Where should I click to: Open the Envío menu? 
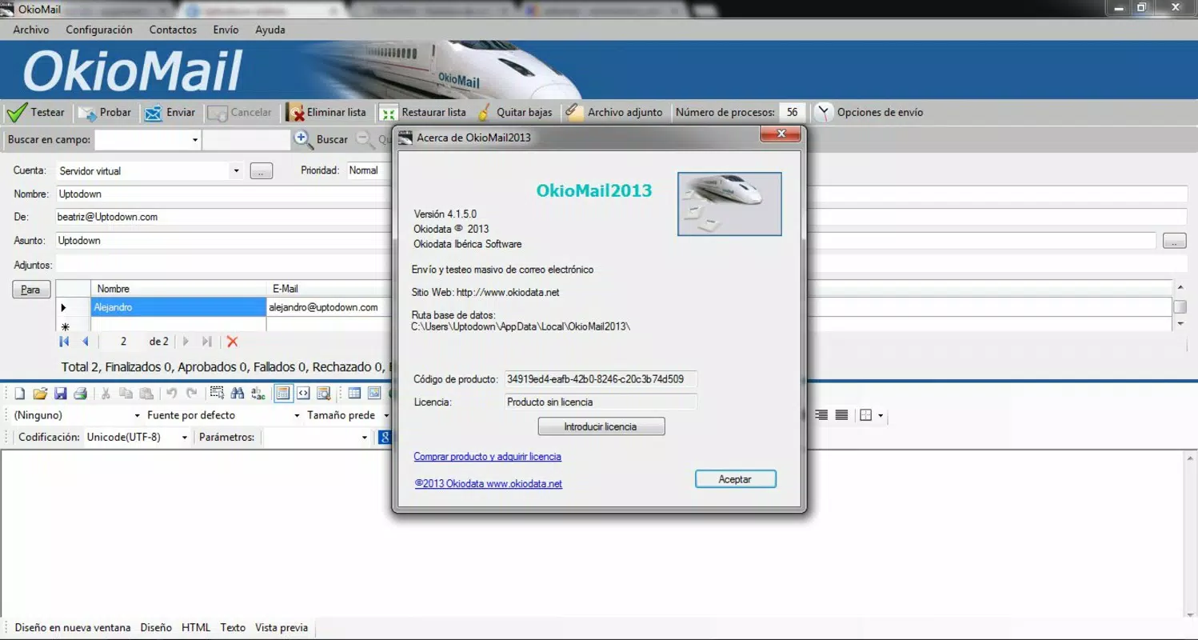pyautogui.click(x=226, y=30)
